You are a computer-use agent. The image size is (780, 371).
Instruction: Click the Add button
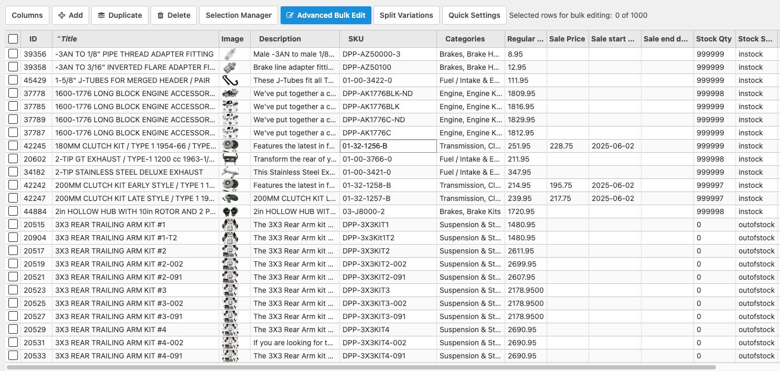[x=70, y=15]
